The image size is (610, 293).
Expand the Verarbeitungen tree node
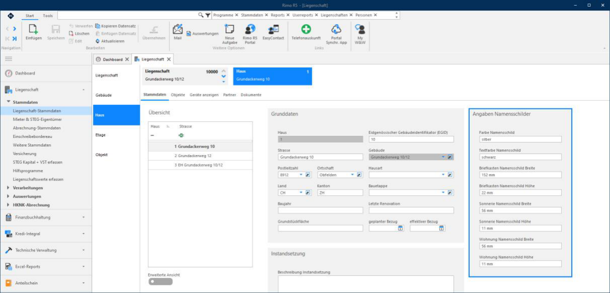coord(8,188)
